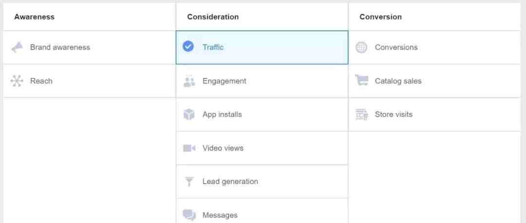This screenshot has height=223, width=526.
Task: Click the Catalog sales shopping cart icon
Action: 361,80
